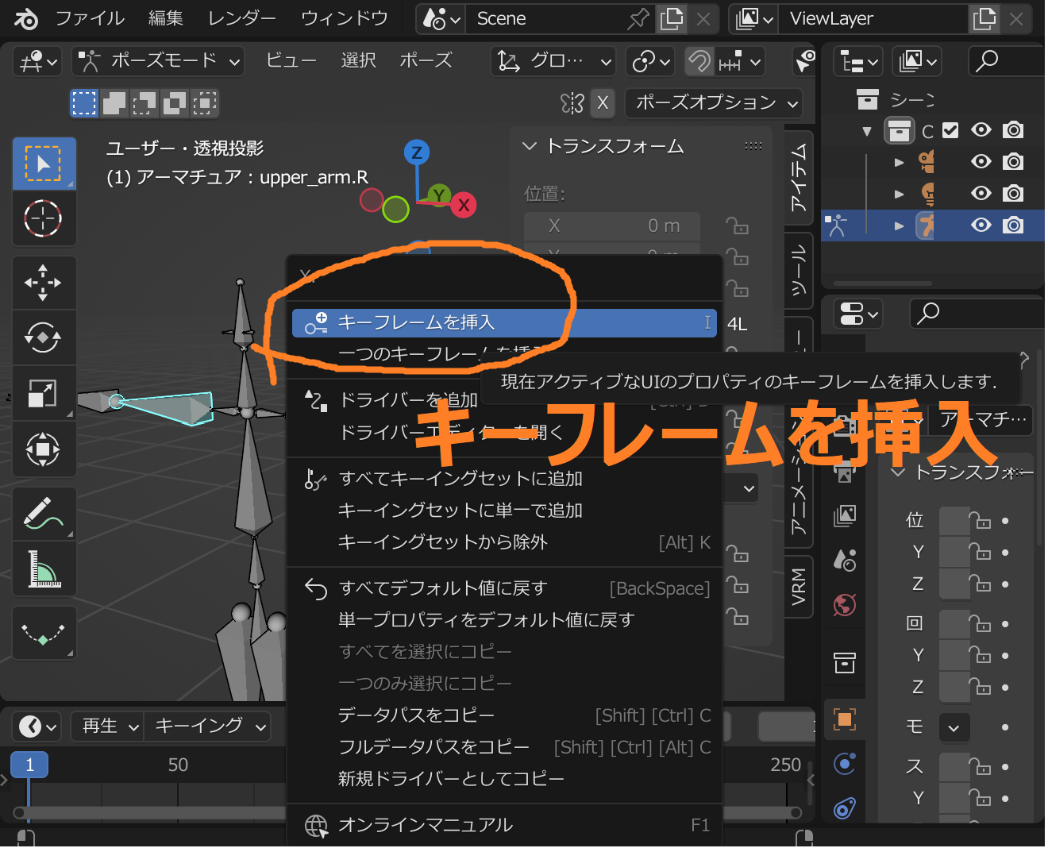Viewport: 1048px width, 848px height.
Task: Click the X position value field
Action: tap(612, 226)
